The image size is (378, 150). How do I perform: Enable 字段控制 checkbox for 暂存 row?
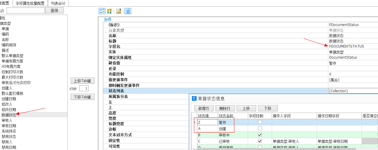260,122
